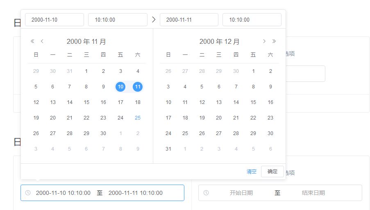Select November 10 in the left calendar
The image size is (370, 210).
point(120,87)
